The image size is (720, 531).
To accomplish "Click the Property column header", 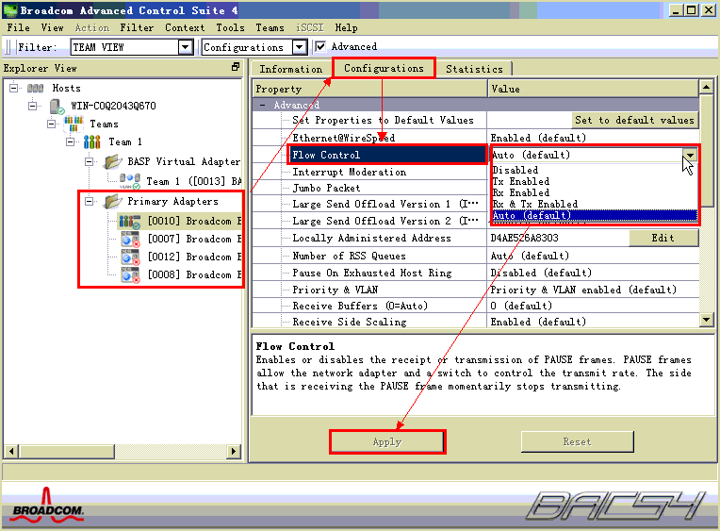I will [370, 89].
